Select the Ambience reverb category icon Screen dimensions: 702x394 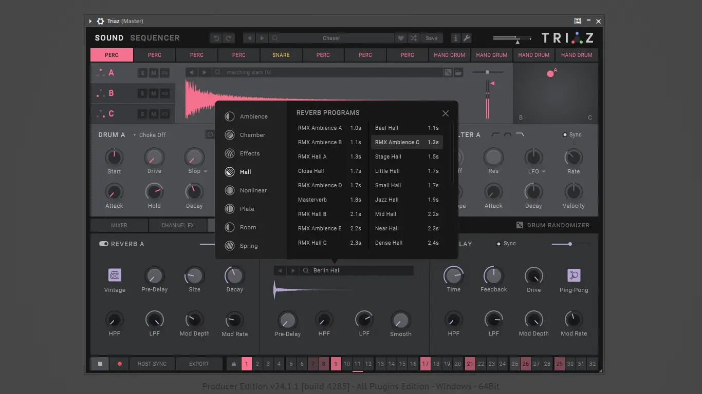tap(230, 116)
